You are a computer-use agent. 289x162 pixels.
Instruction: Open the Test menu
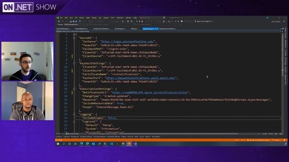100,18
